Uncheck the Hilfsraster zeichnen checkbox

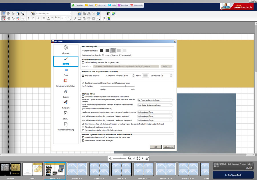point(83,76)
